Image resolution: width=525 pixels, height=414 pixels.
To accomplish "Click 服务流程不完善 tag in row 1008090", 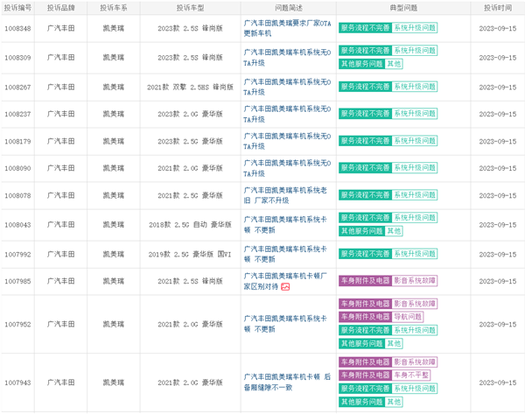I will click(x=365, y=168).
